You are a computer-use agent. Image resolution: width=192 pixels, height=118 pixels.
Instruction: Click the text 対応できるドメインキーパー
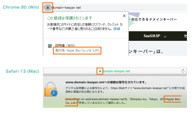click(154, 19)
